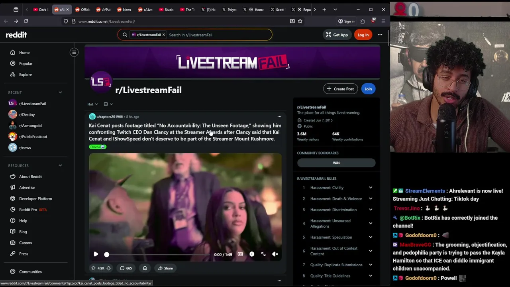The width and height of the screenshot is (510, 287).
Task: Go forward in browser history
Action: coord(16,21)
